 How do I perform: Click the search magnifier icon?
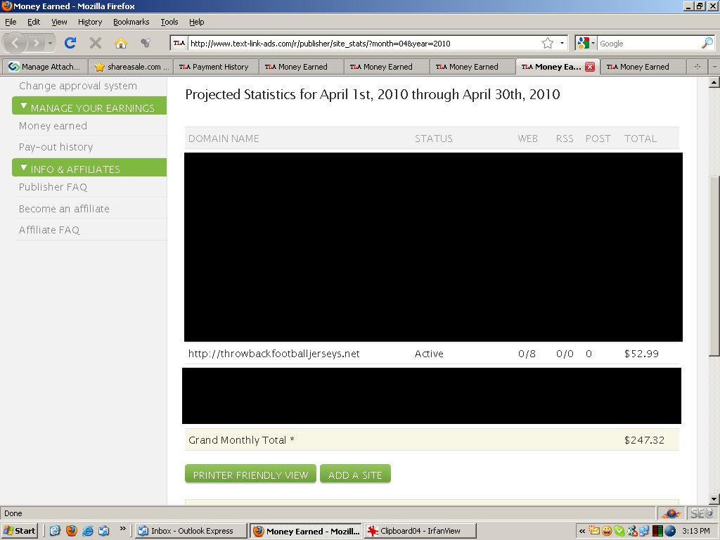coord(707,43)
